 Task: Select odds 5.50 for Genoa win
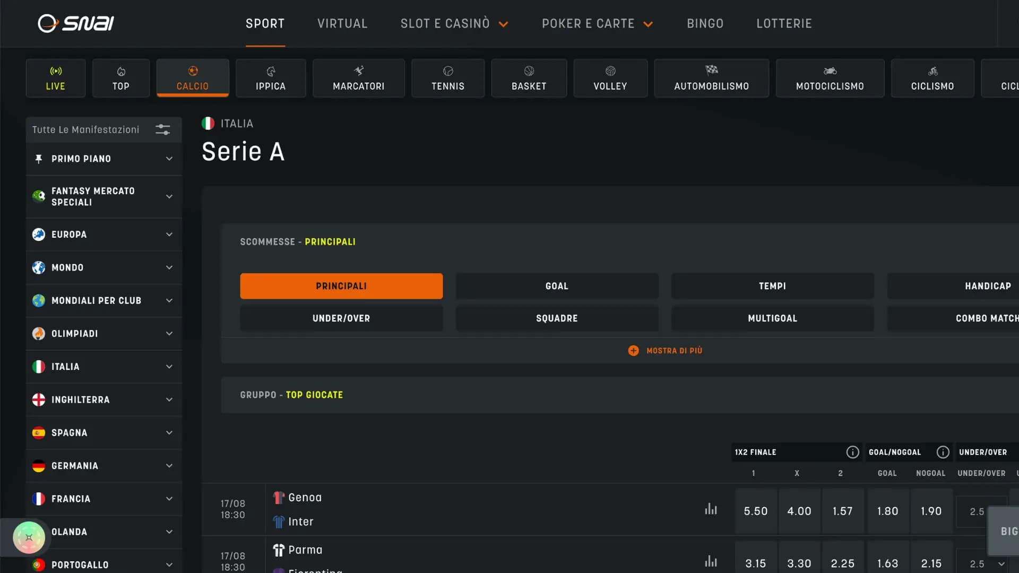click(755, 511)
